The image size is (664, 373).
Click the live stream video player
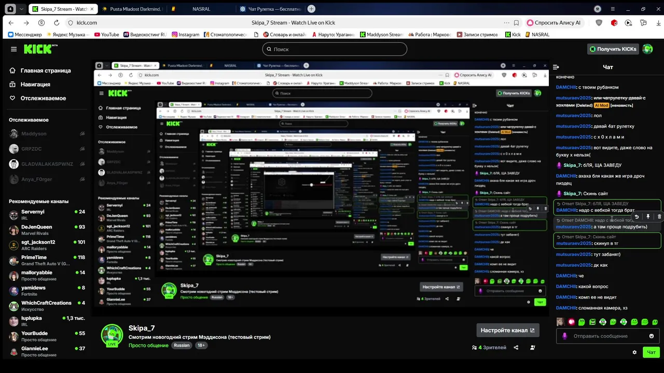point(321,188)
